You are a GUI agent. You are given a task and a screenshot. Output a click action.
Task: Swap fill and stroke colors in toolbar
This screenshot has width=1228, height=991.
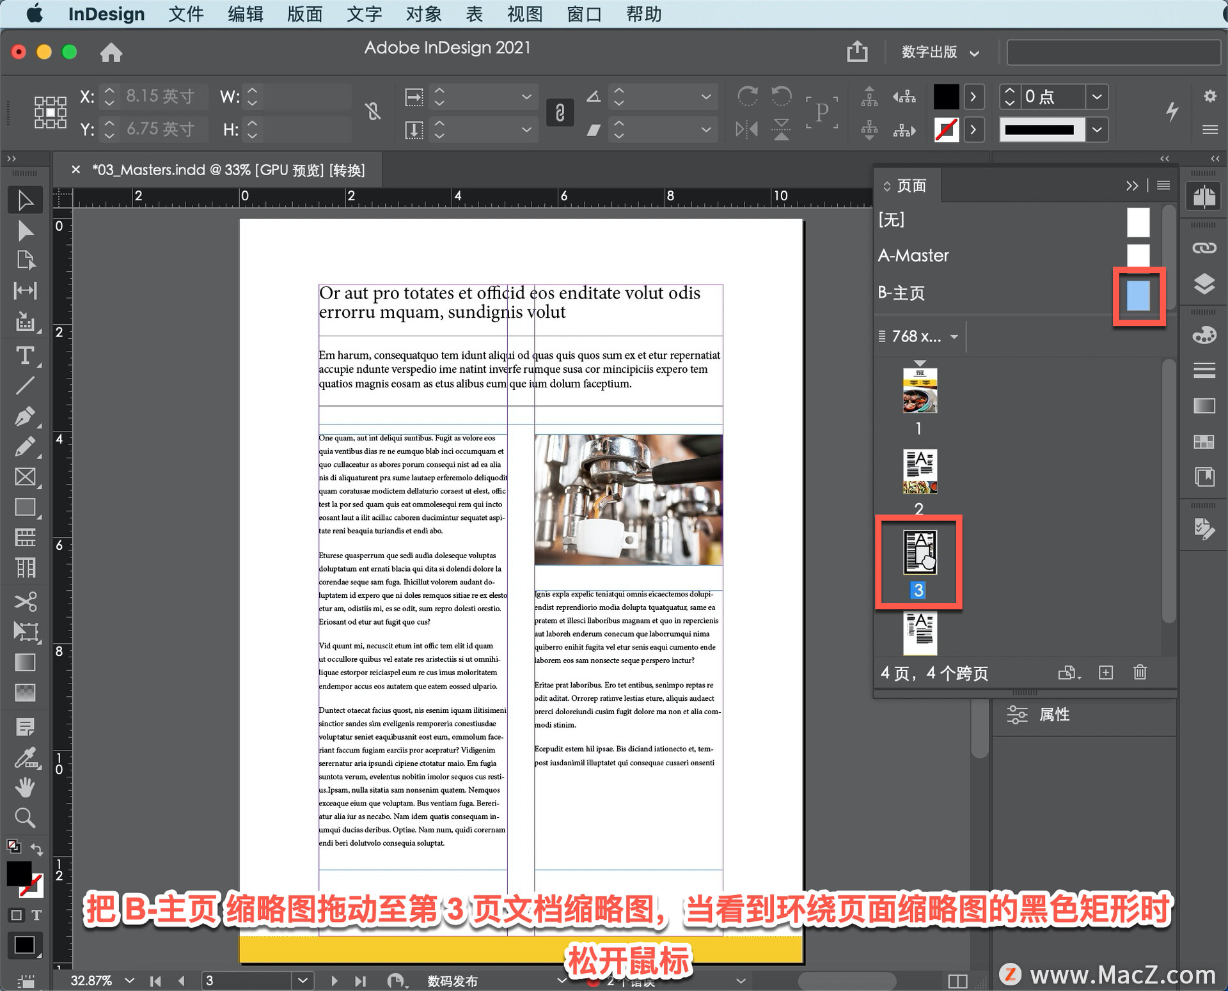[x=36, y=848]
